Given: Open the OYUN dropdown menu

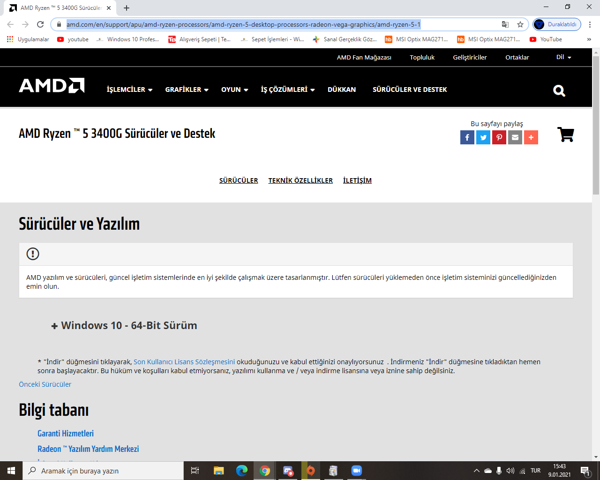Looking at the screenshot, I should tap(235, 90).
